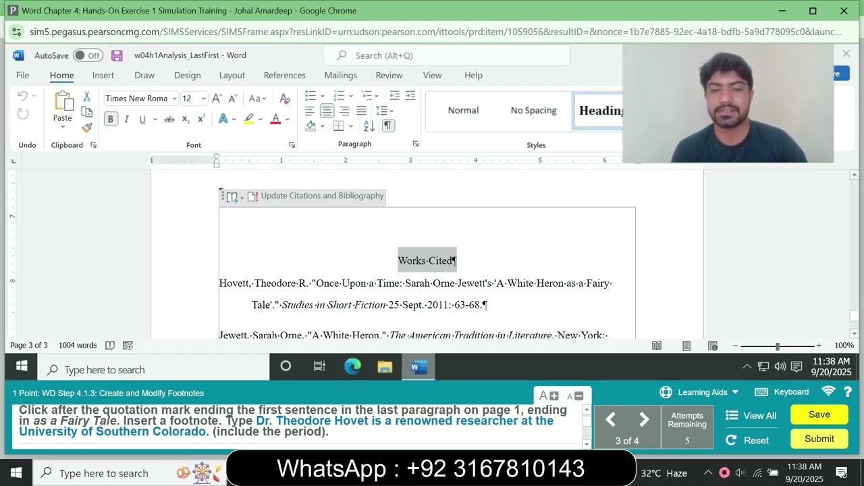
Task: Click the Numbering list icon
Action: [x=339, y=96]
